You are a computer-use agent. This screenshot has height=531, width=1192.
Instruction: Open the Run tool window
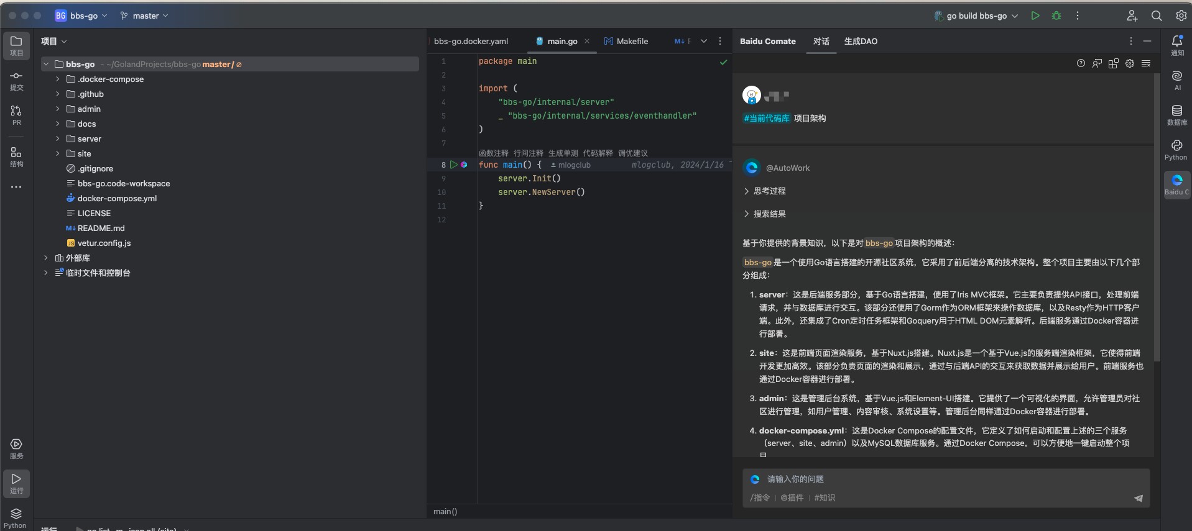coord(16,484)
